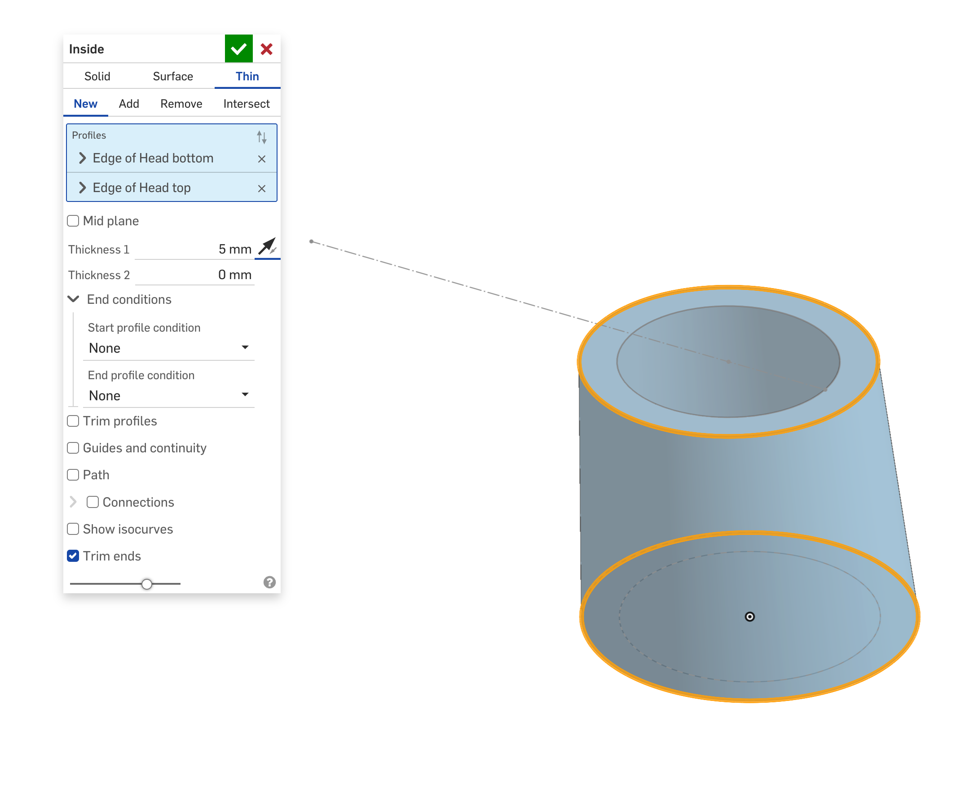Click the Thickness 2 value field
The width and height of the screenshot is (978, 788).
coord(195,275)
